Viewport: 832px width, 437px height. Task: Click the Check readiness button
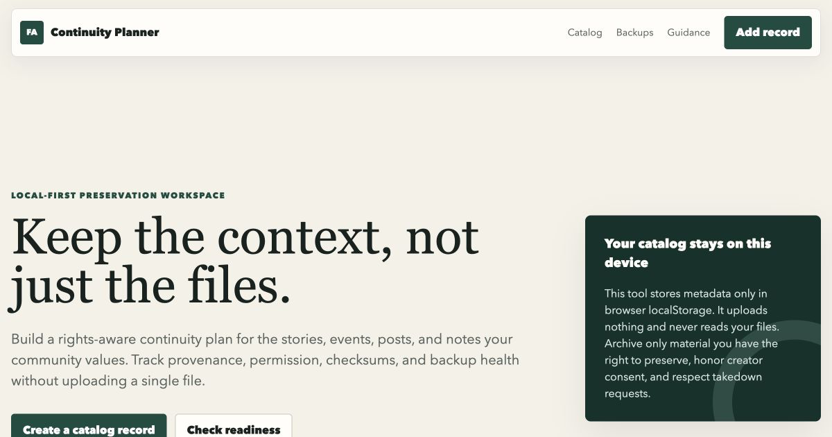(x=234, y=426)
